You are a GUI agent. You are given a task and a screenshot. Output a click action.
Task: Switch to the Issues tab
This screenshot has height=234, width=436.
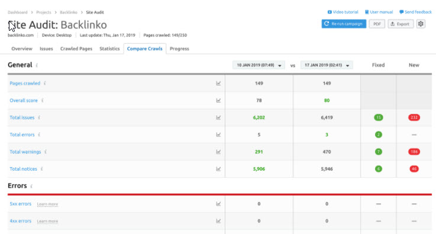(46, 49)
